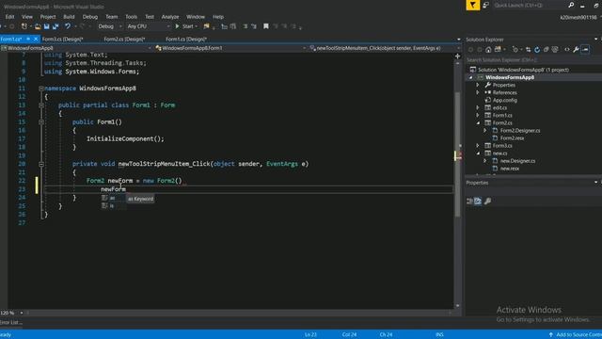Click the Save All toolbar icon
Screen dimensions: 602x339
point(55,26)
